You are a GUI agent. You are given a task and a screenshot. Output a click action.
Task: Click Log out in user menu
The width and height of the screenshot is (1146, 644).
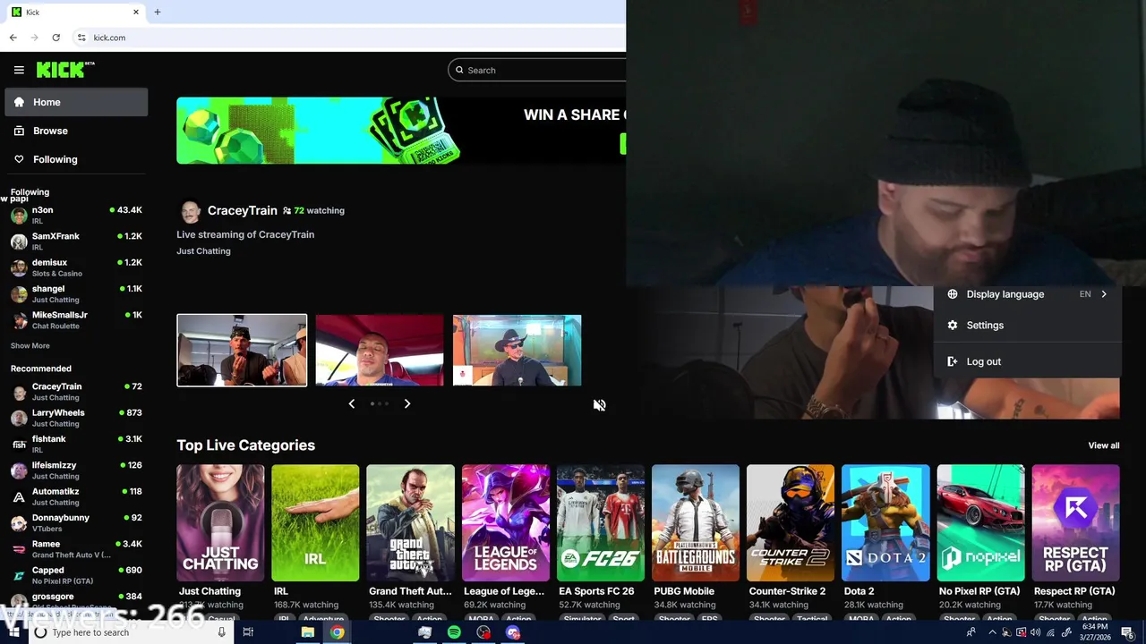pyautogui.click(x=1027, y=361)
